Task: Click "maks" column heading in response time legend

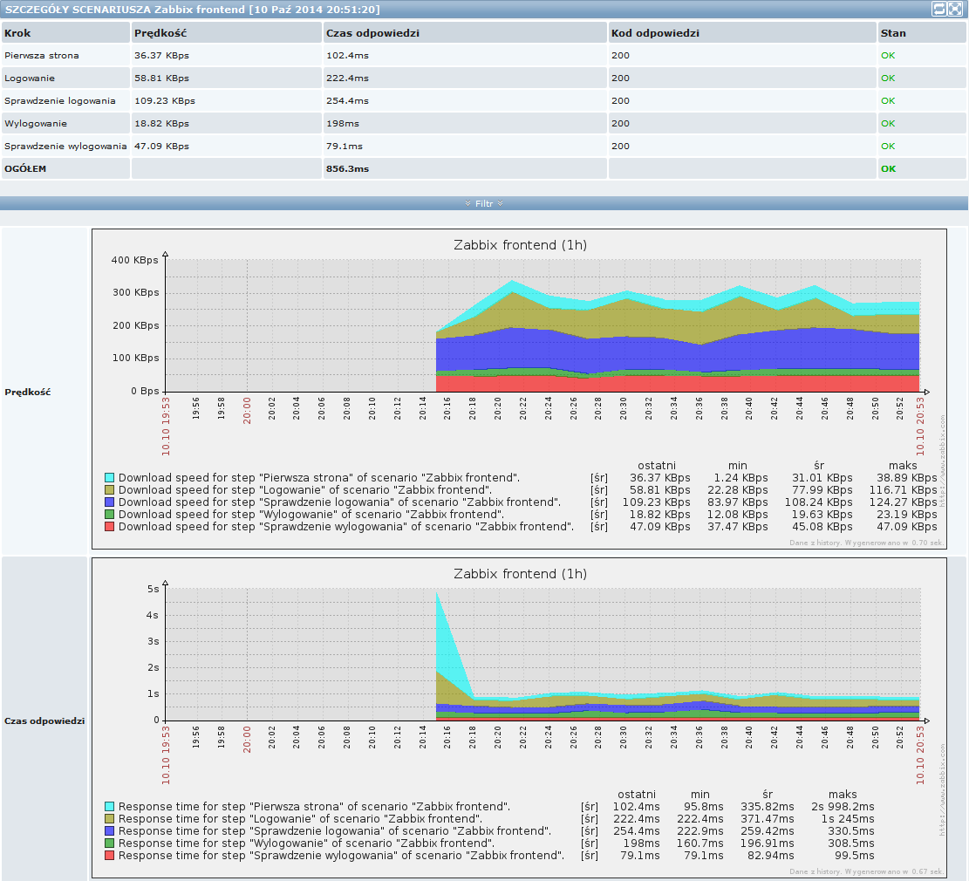Action: (843, 795)
